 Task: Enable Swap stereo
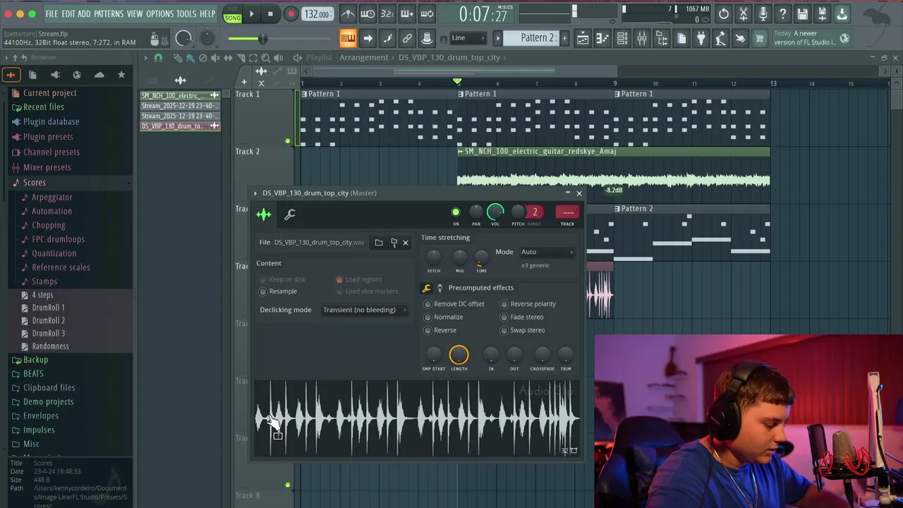(522, 330)
